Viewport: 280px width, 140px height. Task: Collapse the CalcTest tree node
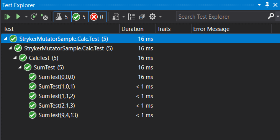15,58
